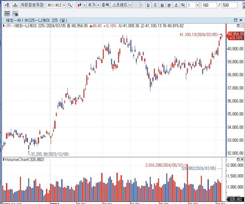Screen dimensions: 245x204
Task: Expand the 스프레드 dropdown arrow
Action: pyautogui.click(x=130, y=5)
